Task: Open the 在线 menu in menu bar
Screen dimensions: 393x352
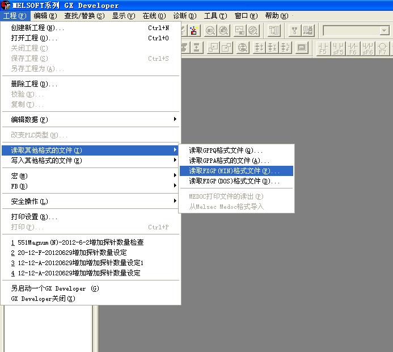Action: coord(150,16)
